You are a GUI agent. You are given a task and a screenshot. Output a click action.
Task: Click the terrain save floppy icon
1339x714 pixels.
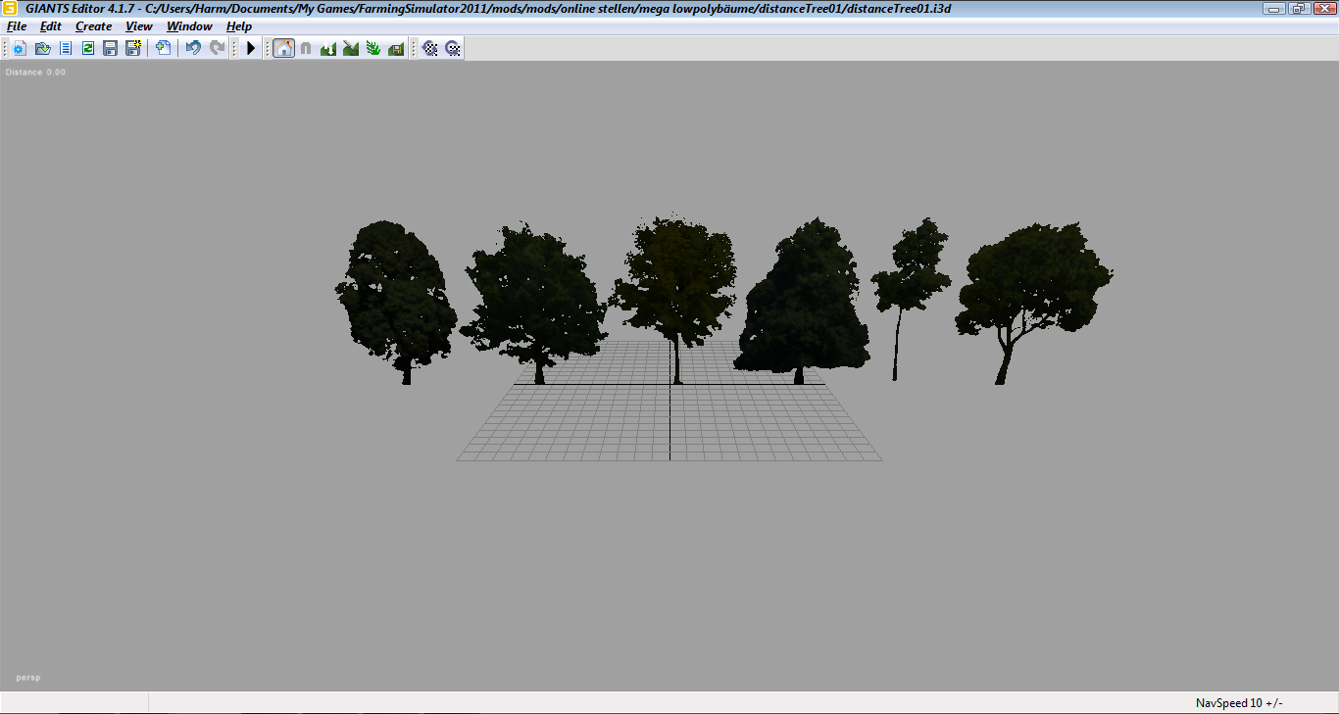pyautogui.click(x=396, y=48)
